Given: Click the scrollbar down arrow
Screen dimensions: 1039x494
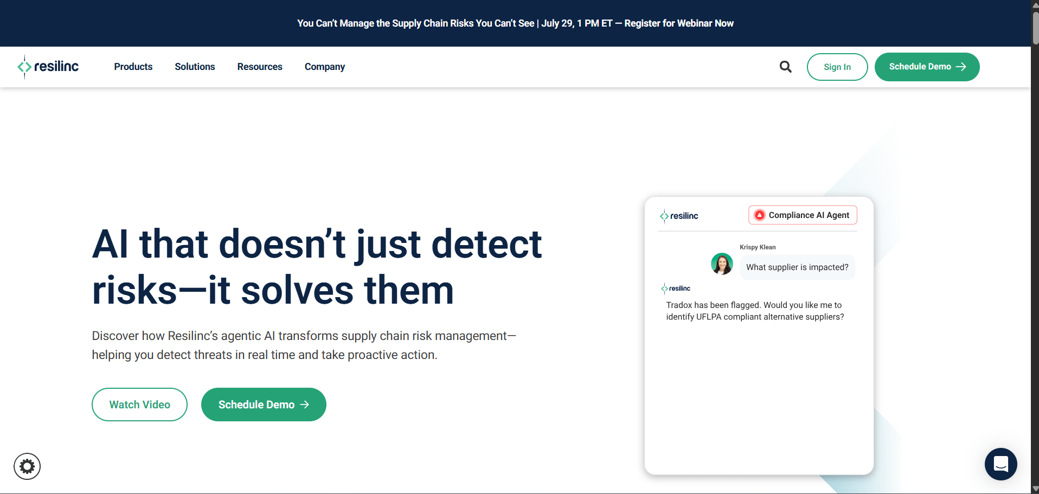Looking at the screenshot, I should pos(1035,489).
